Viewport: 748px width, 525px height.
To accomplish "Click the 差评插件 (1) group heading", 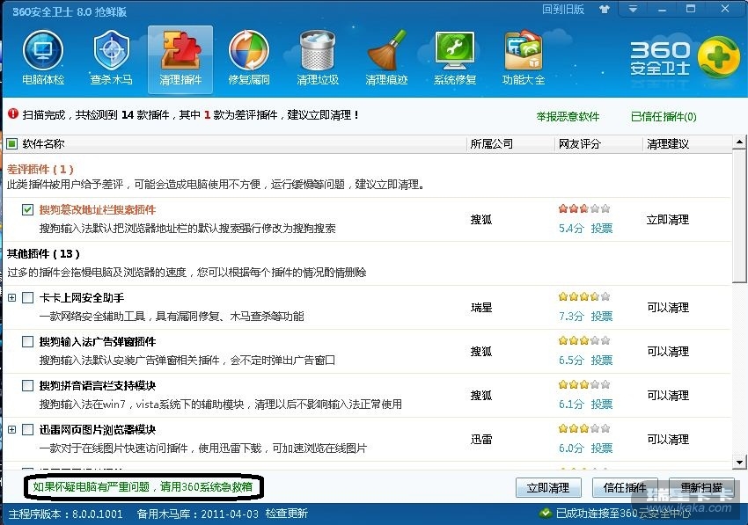I will 40,169.
